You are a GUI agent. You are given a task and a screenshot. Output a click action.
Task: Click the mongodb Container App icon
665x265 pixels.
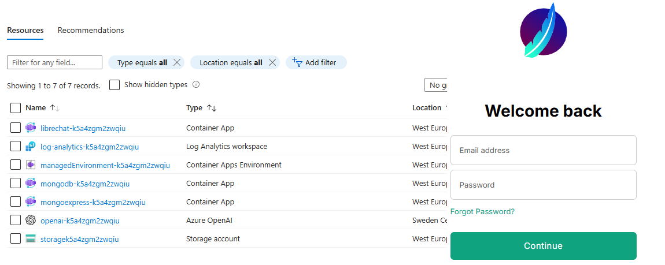(x=31, y=184)
